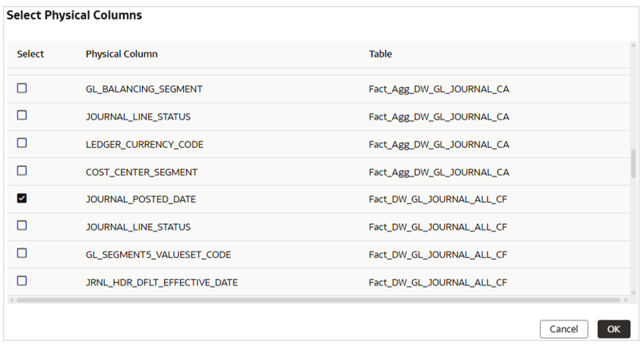The image size is (641, 344).
Task: Enable the COST_CENTER_SEGMENT checkbox
Action: click(x=22, y=171)
